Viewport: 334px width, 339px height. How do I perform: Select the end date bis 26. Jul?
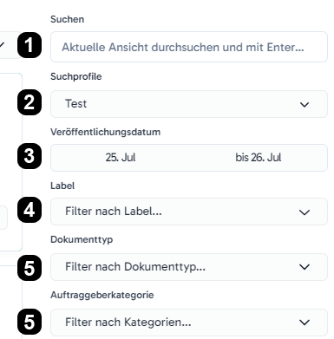259,158
